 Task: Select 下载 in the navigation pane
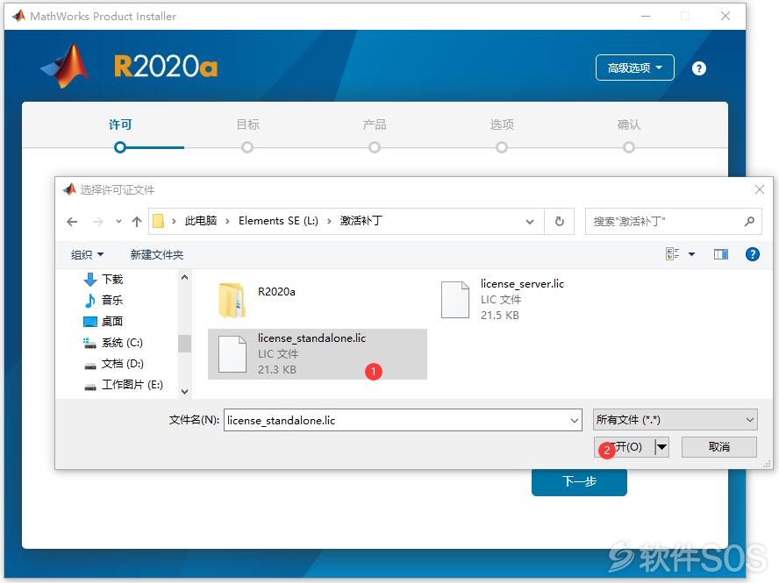click(x=104, y=280)
